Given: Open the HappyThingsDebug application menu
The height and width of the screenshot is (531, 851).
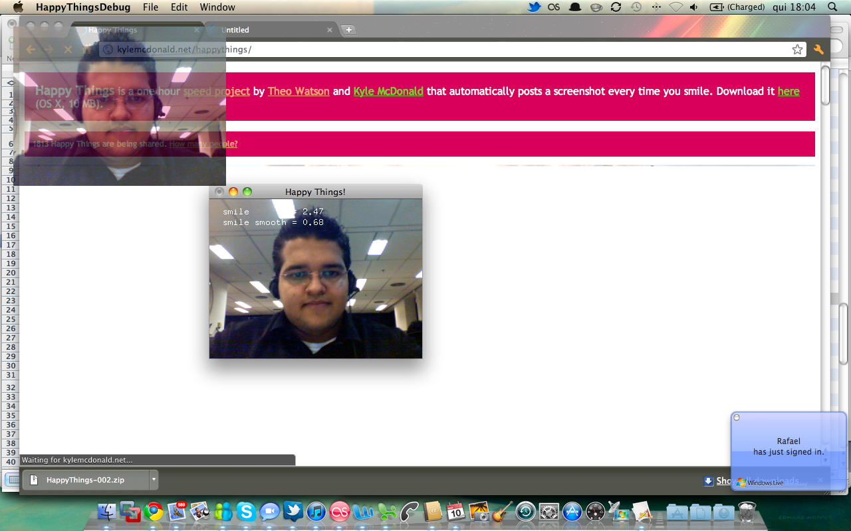Looking at the screenshot, I should tap(83, 7).
